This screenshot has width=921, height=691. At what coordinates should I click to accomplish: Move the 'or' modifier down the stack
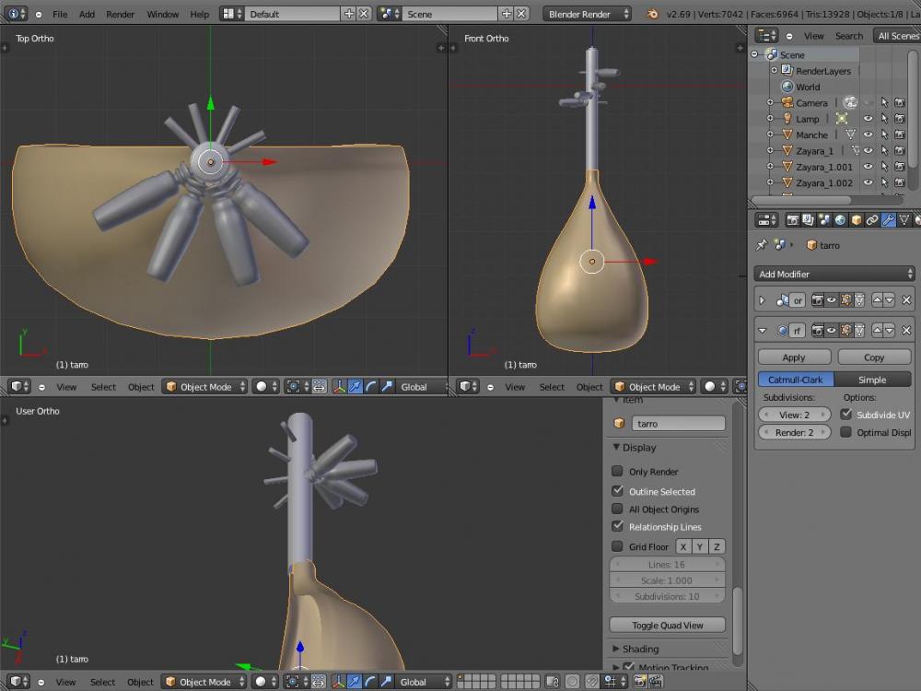889,300
